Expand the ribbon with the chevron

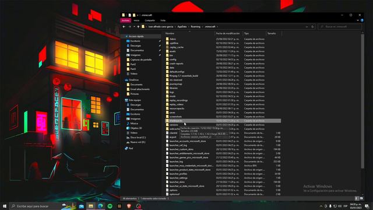(x=357, y=20)
